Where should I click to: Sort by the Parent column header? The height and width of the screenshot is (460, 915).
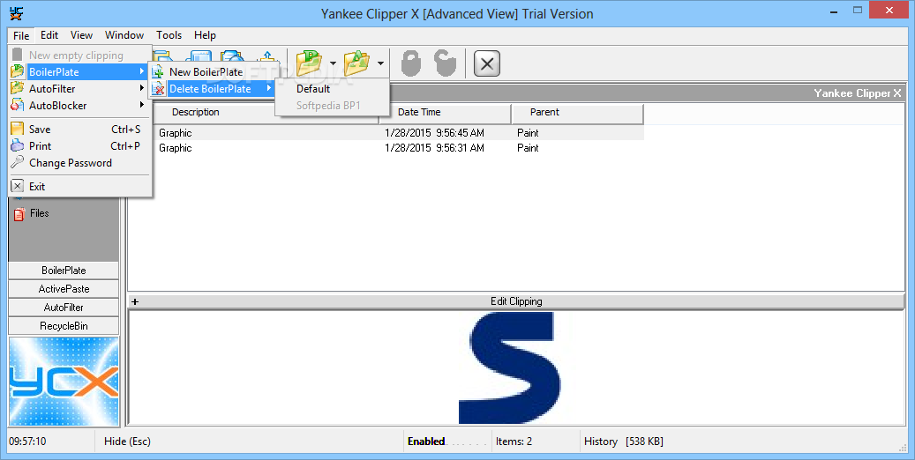click(577, 112)
